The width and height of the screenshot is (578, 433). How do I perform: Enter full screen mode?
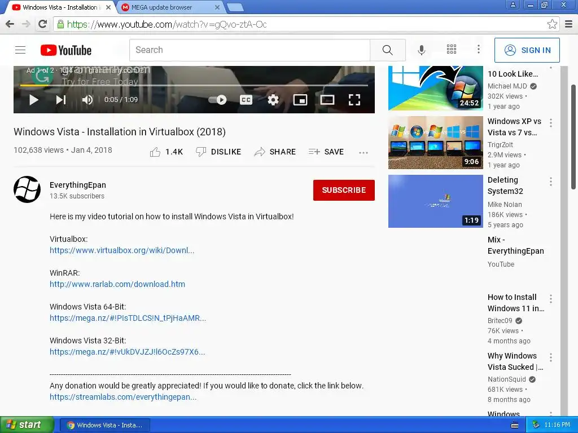click(354, 100)
